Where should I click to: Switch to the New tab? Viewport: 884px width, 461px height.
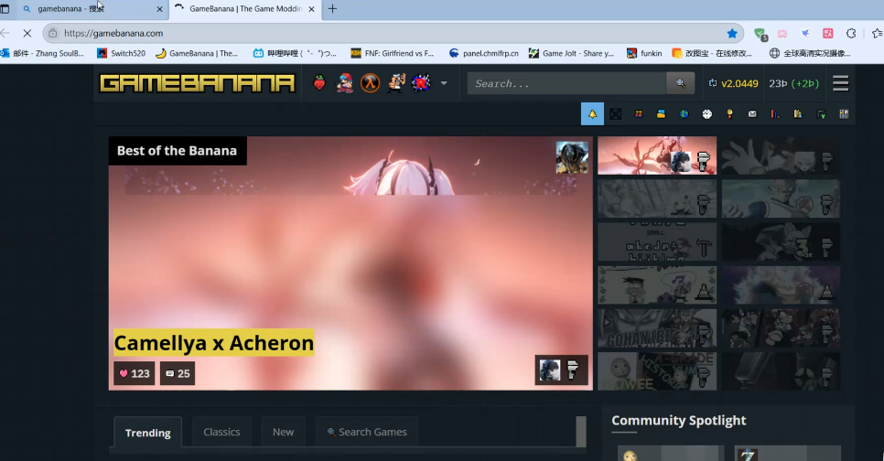(x=283, y=432)
